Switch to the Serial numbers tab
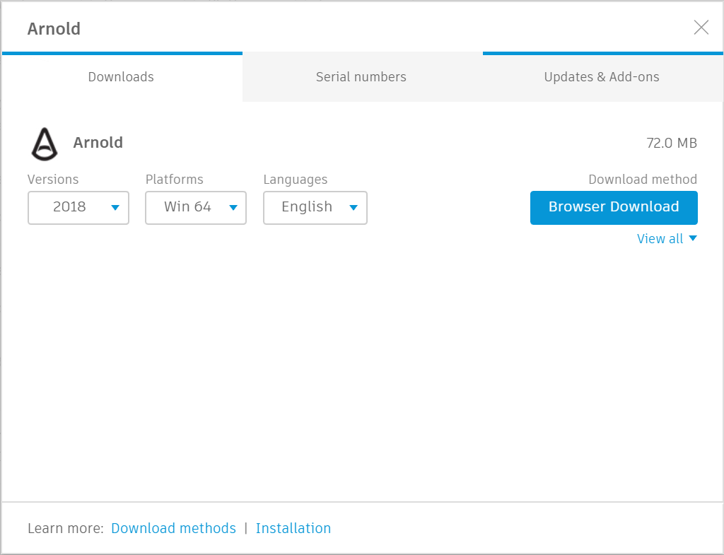 (361, 76)
